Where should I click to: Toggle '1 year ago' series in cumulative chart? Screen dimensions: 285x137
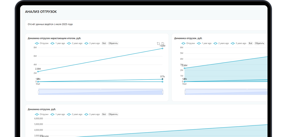(58, 43)
